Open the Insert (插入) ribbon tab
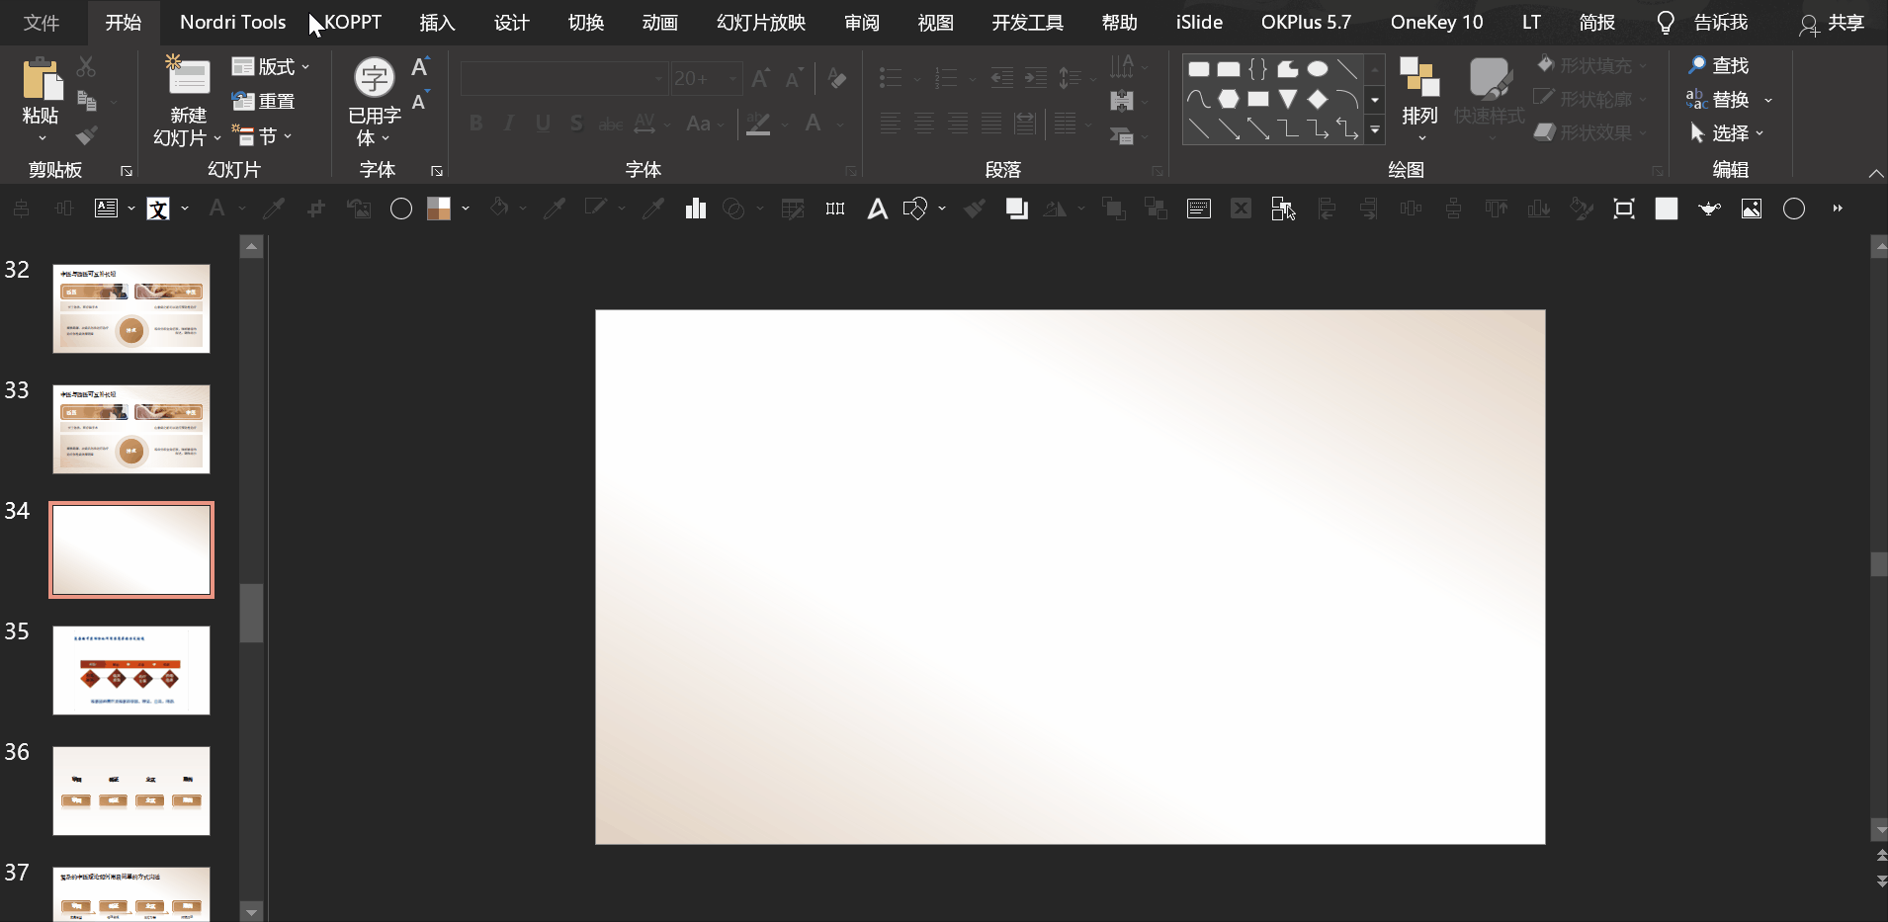The height and width of the screenshot is (922, 1888). click(x=437, y=22)
